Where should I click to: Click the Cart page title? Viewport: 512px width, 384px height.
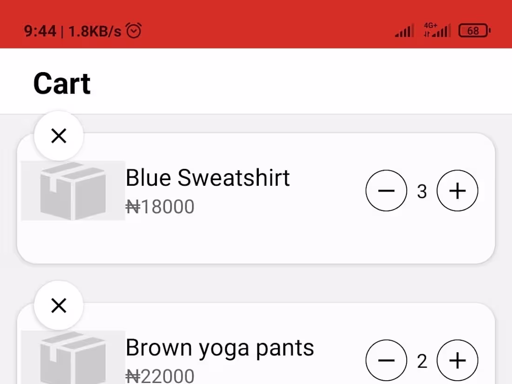[x=61, y=82]
